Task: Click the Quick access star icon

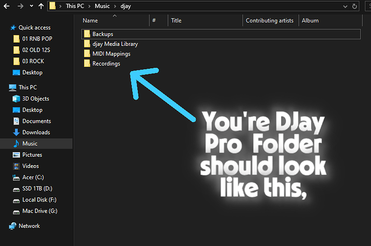Action: click(x=13, y=27)
